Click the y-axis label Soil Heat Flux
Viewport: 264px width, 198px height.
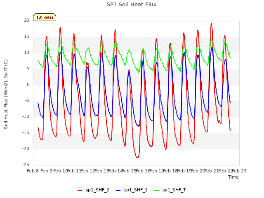[6, 94]
